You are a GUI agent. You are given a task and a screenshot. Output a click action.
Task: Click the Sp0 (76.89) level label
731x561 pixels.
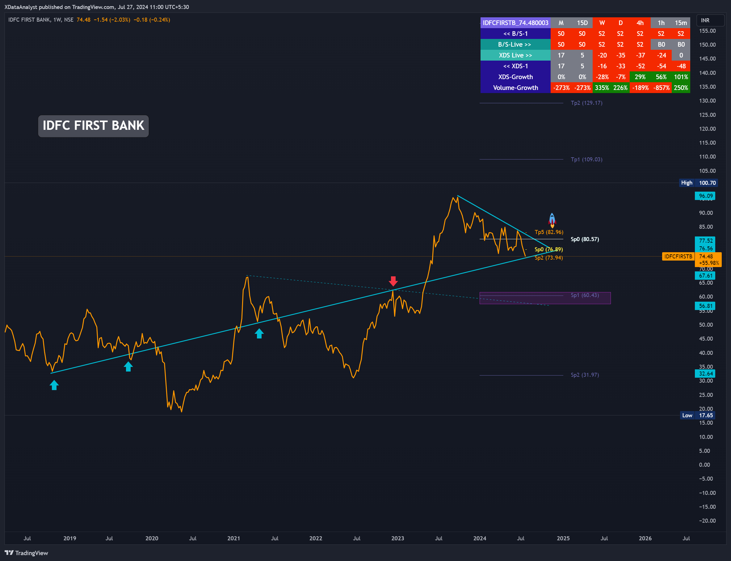(548, 249)
